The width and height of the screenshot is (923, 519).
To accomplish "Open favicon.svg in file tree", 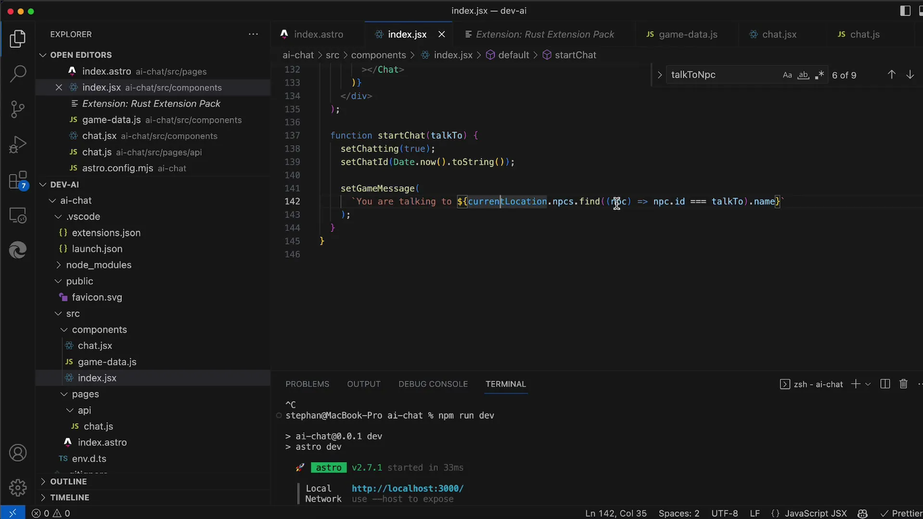I will pos(97,297).
